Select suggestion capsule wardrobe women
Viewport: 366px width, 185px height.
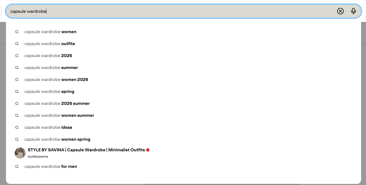[183, 32]
